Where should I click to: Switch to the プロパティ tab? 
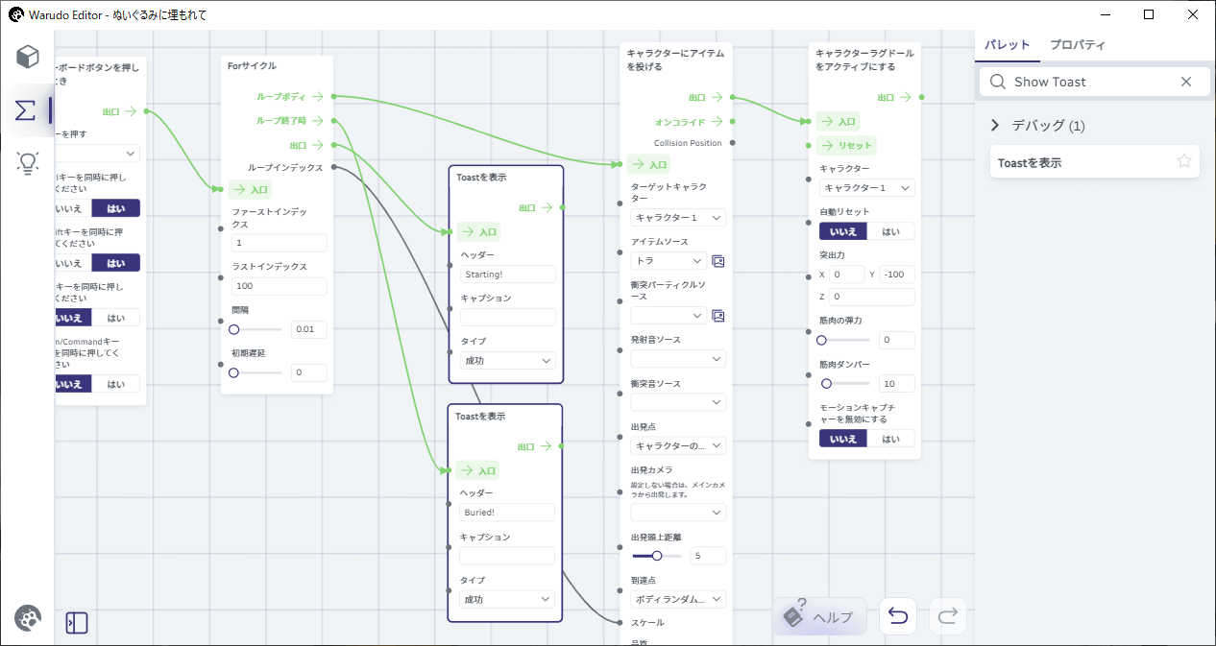[x=1078, y=45]
